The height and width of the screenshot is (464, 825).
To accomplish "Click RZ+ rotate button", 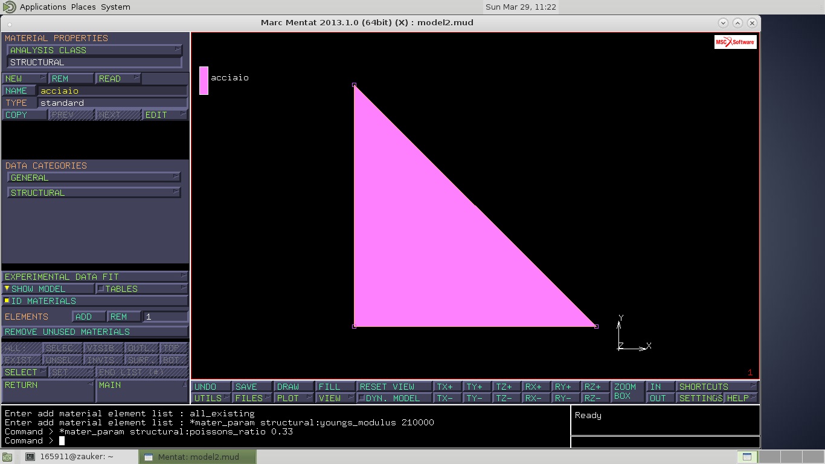I will coord(595,387).
